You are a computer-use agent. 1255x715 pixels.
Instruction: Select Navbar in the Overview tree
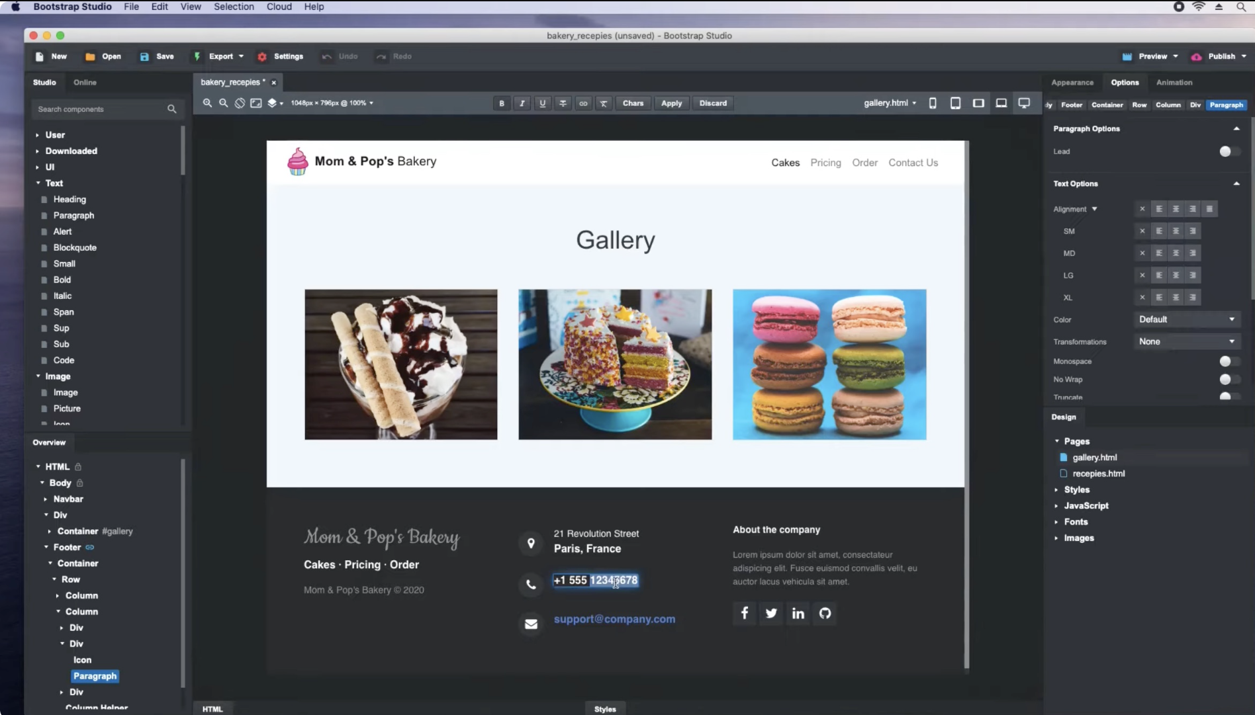coord(68,499)
